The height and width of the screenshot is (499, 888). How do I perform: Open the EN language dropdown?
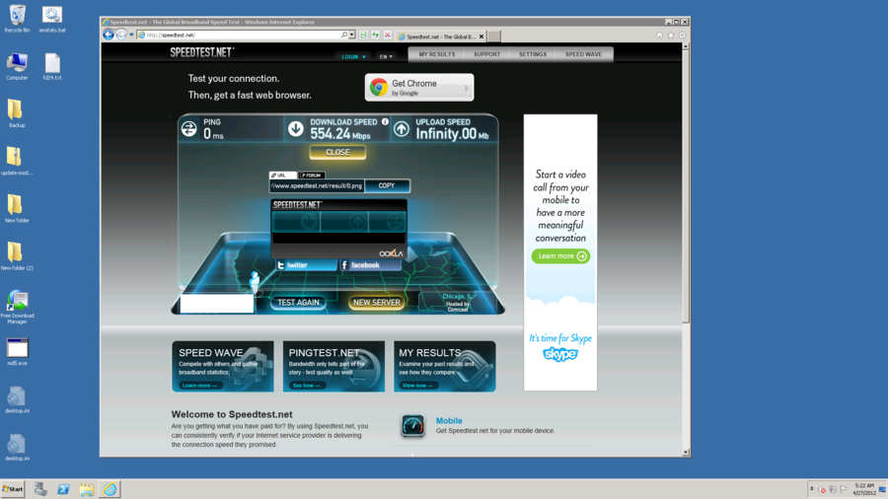pyautogui.click(x=386, y=56)
